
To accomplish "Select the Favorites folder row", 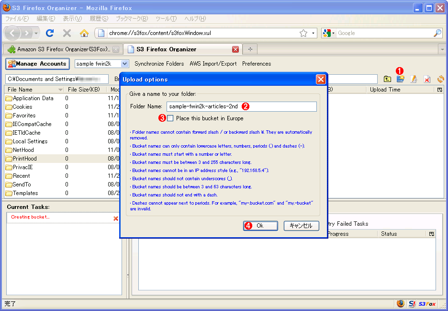I will click(x=62, y=115).
